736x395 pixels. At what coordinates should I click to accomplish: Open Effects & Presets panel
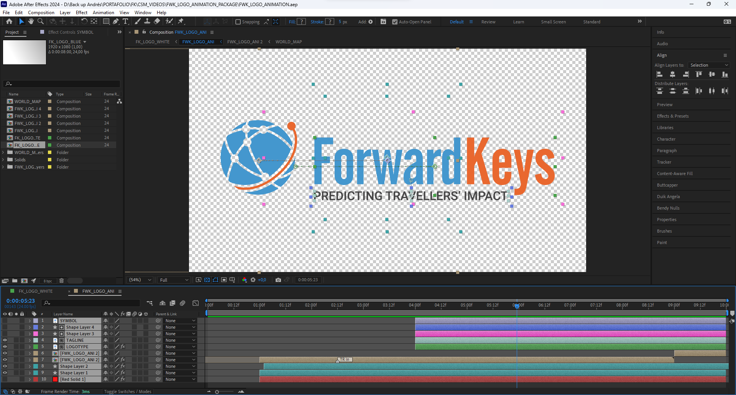coord(673,116)
